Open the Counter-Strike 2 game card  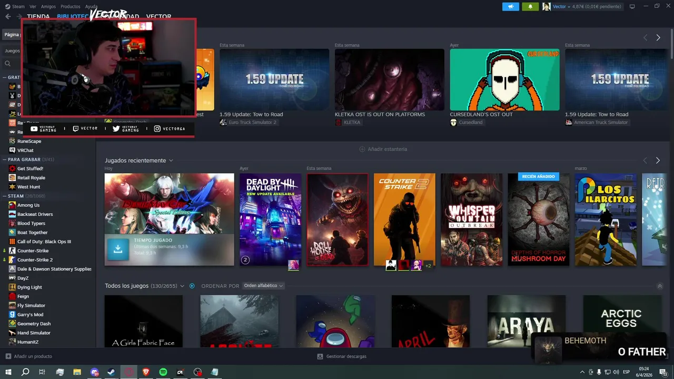click(x=404, y=220)
